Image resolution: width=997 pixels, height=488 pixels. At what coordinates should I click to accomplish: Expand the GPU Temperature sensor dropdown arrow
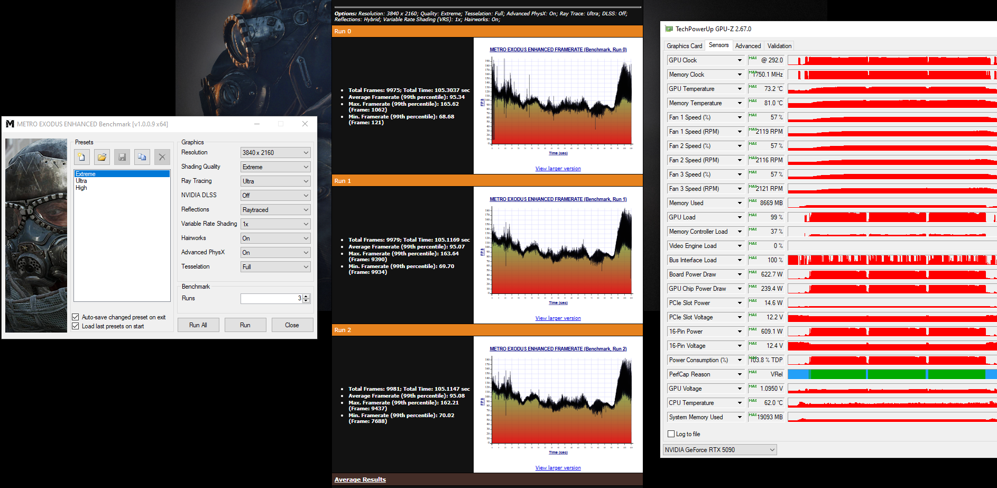pyautogui.click(x=740, y=89)
